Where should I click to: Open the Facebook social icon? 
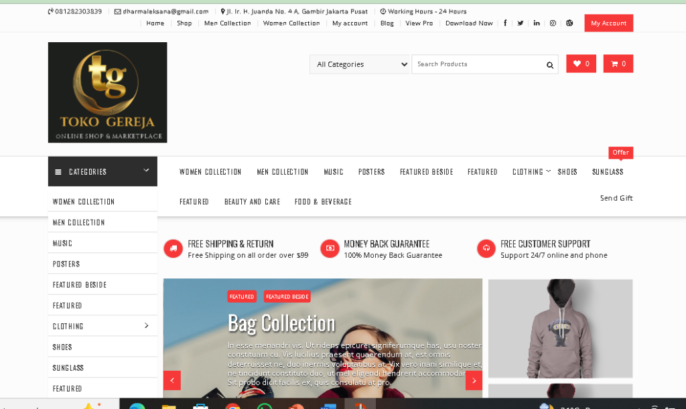(x=504, y=23)
